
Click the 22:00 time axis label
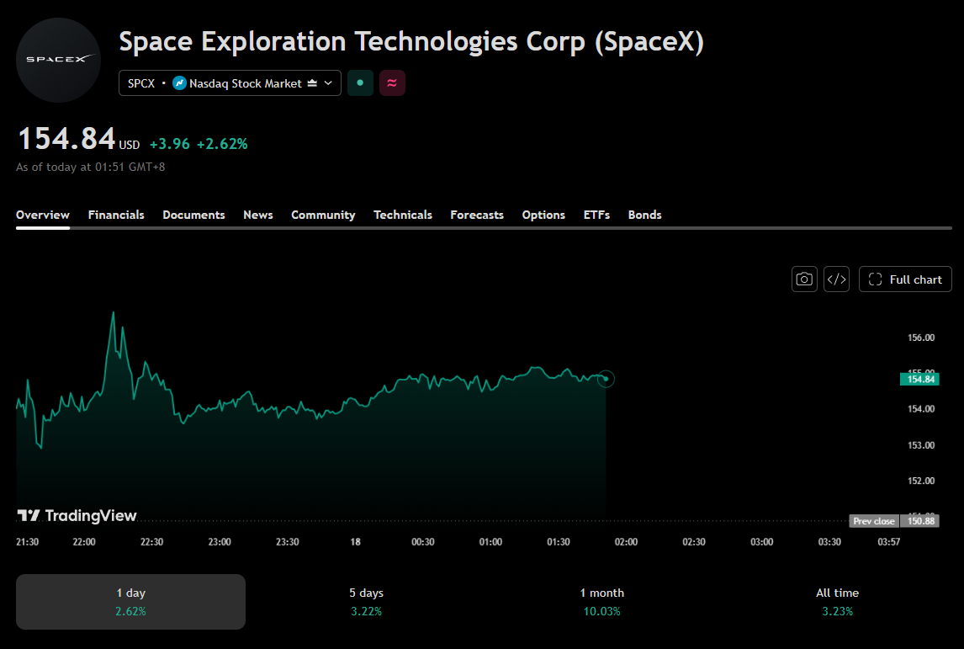[84, 542]
